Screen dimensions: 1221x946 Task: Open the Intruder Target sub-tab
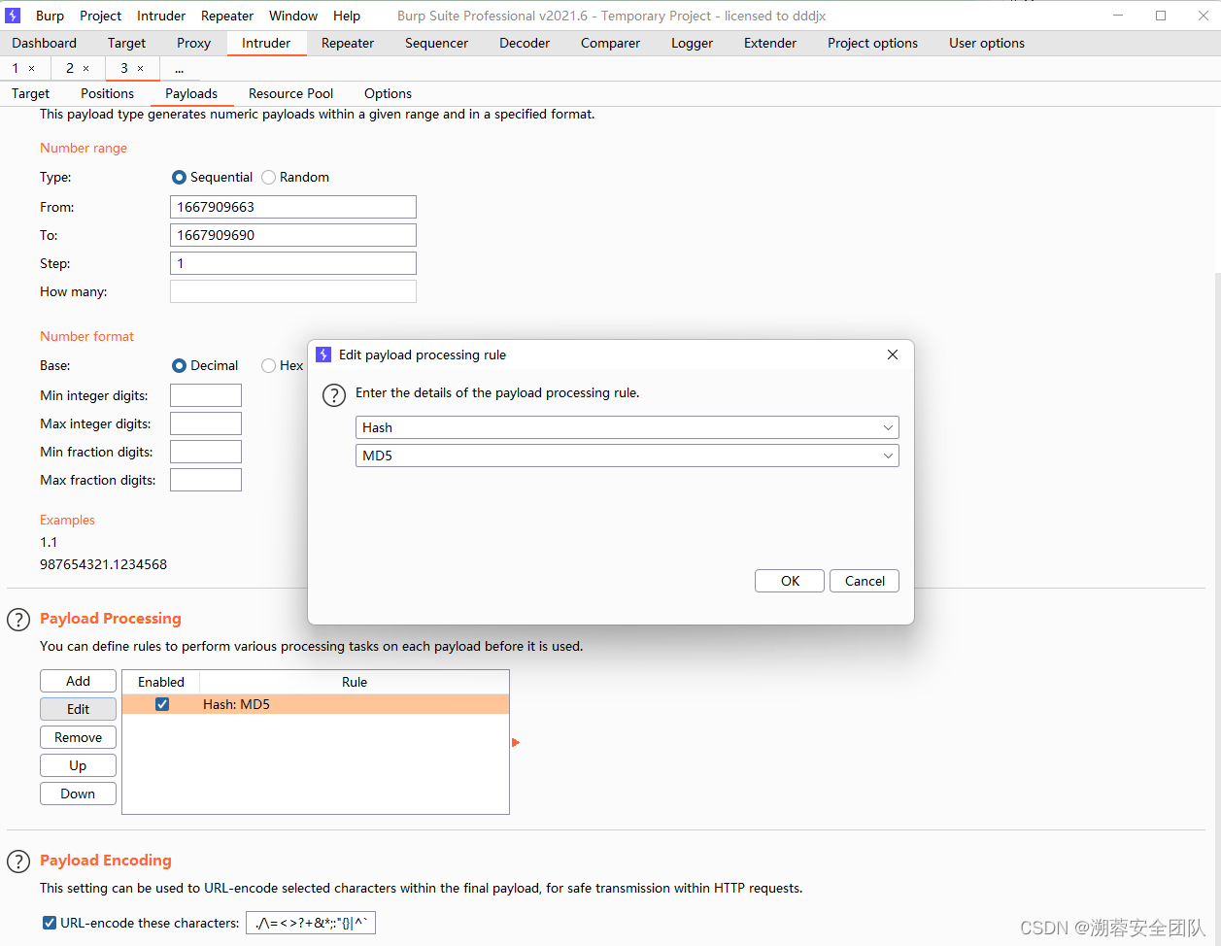click(x=31, y=93)
